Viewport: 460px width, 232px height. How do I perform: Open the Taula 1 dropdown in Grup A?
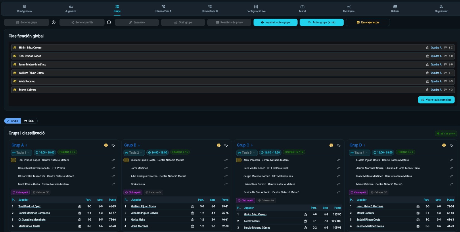coord(21,153)
